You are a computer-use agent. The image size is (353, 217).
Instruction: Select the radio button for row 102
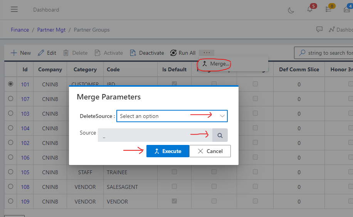[x=10, y=143]
